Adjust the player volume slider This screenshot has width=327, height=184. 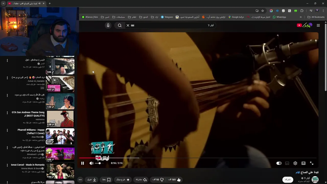99,163
